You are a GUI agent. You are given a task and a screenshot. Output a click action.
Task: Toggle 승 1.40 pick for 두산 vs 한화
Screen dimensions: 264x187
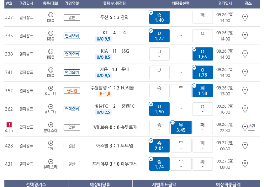(x=159, y=17)
